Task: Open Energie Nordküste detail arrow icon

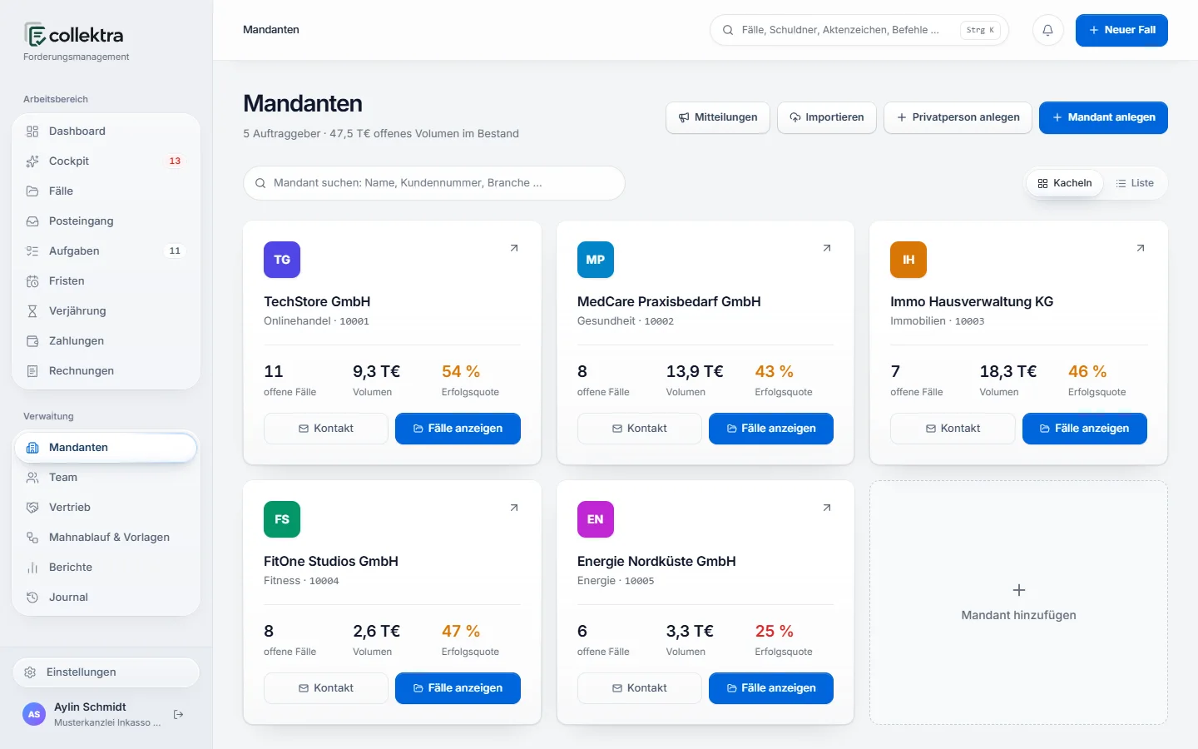Action: 827,508
